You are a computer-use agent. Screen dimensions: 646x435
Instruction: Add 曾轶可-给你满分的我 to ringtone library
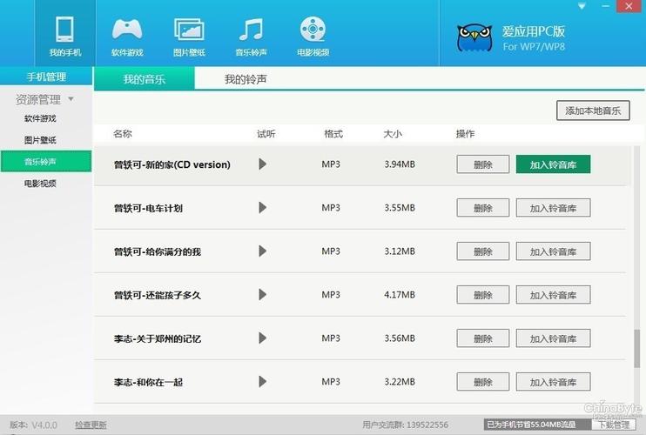pos(553,251)
